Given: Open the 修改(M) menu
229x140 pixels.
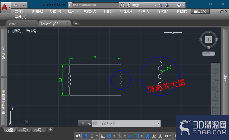Looking at the screenshot, I should 163,11.
